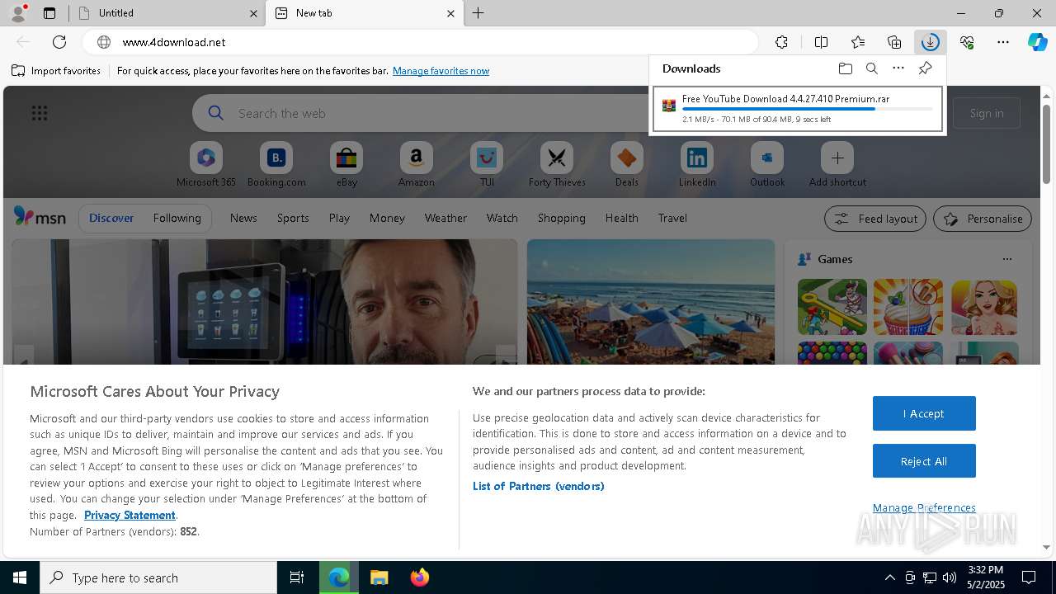This screenshot has width=1056, height=594.
Task: Open the Play category
Action: [339, 218]
